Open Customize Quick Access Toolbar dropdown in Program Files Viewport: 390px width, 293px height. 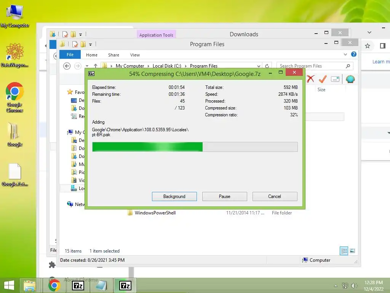[91, 45]
